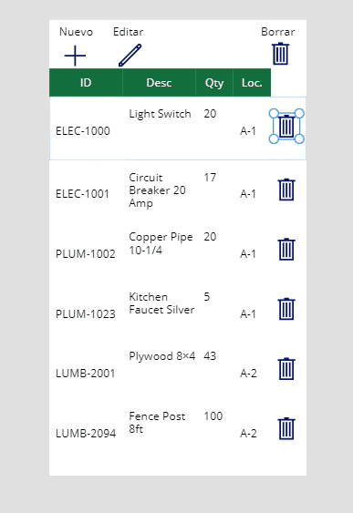Screen dimensions: 353x513
Task: Click the plus icon under Nuevo
Action: pyautogui.click(x=75, y=56)
